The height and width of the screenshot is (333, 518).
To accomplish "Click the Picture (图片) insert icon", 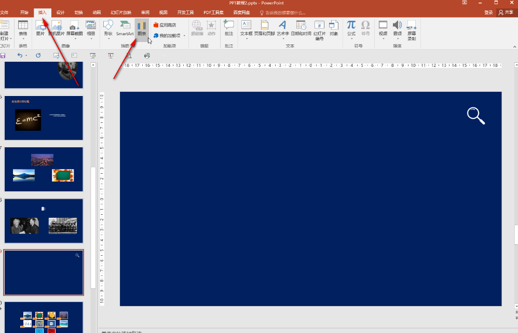I will coord(40,28).
